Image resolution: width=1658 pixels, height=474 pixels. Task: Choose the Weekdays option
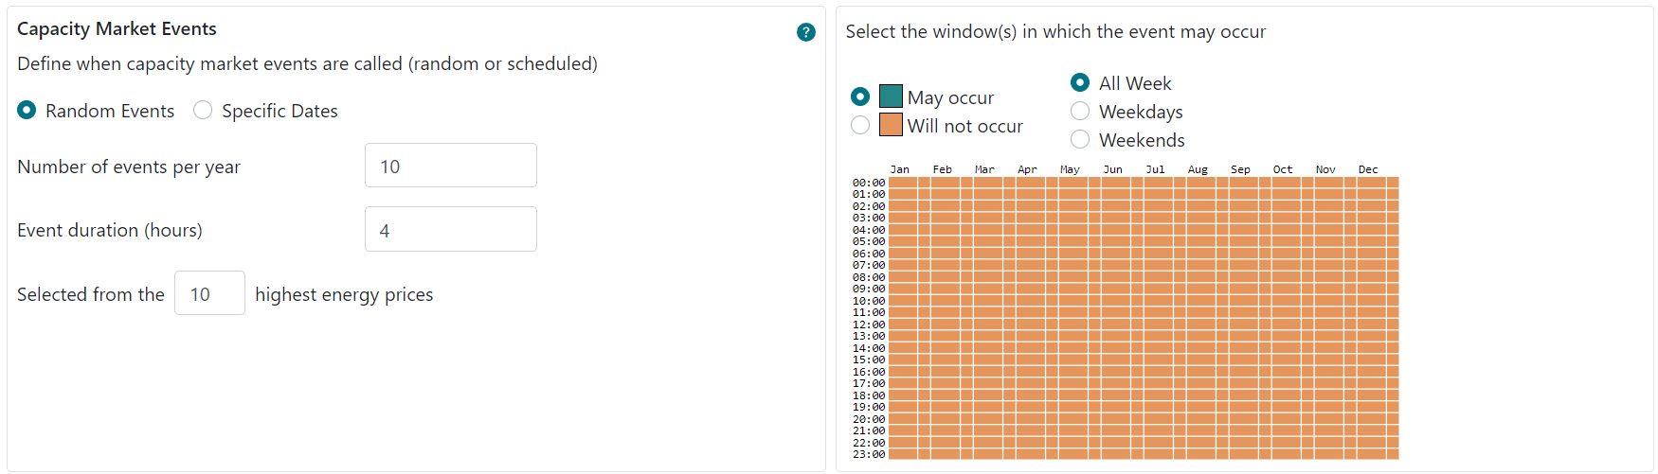coord(1080,111)
